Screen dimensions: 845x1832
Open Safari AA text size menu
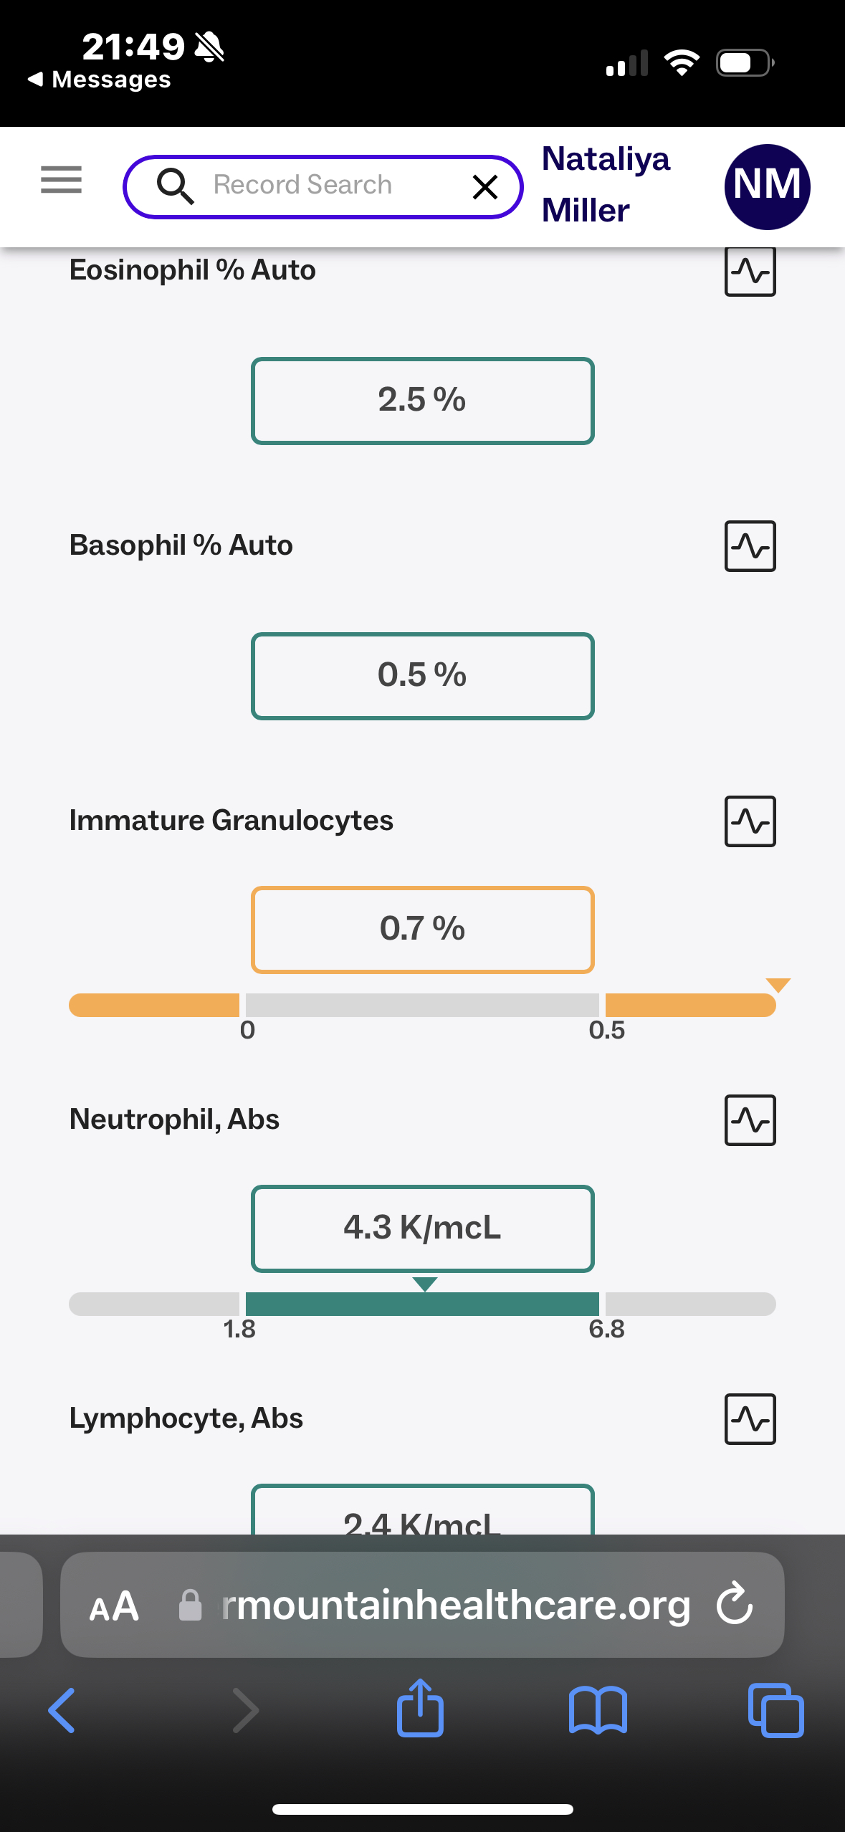[x=114, y=1606]
